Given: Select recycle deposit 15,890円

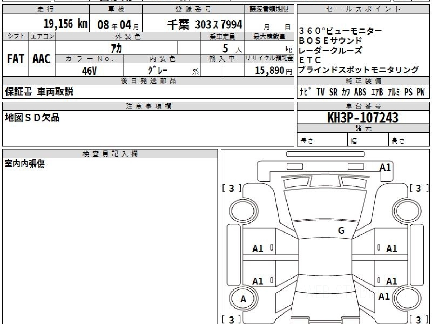Looking at the screenshot, I should coord(274,71).
